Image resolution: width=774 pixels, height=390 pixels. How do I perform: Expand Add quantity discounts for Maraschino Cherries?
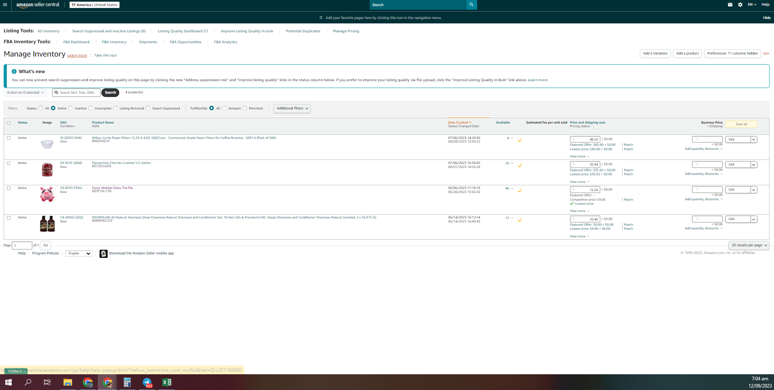tap(704, 174)
